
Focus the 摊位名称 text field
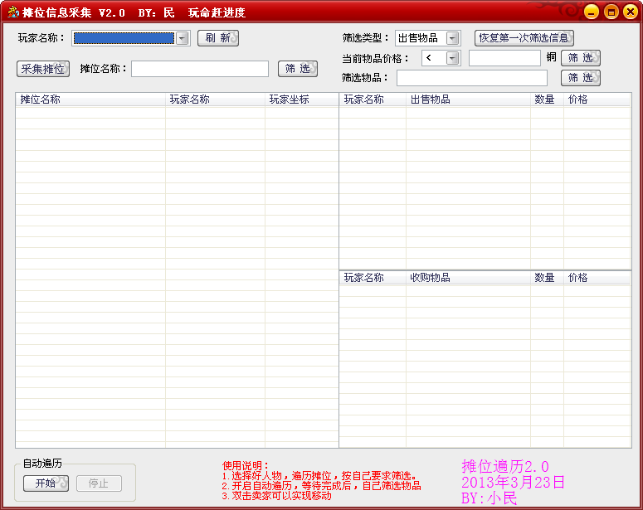pos(200,69)
